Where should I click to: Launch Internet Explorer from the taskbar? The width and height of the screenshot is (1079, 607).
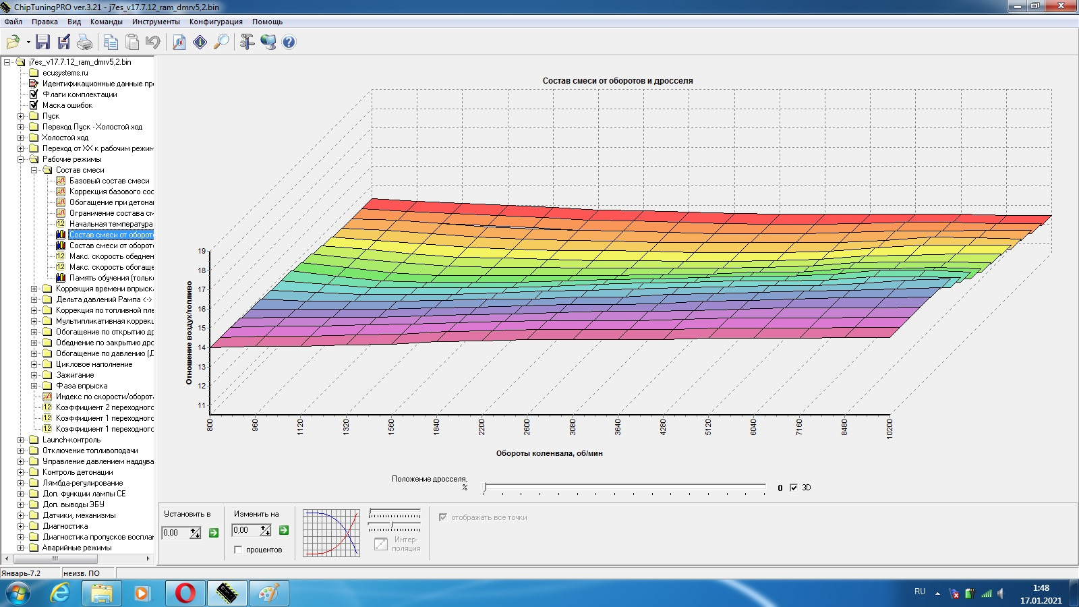(60, 594)
